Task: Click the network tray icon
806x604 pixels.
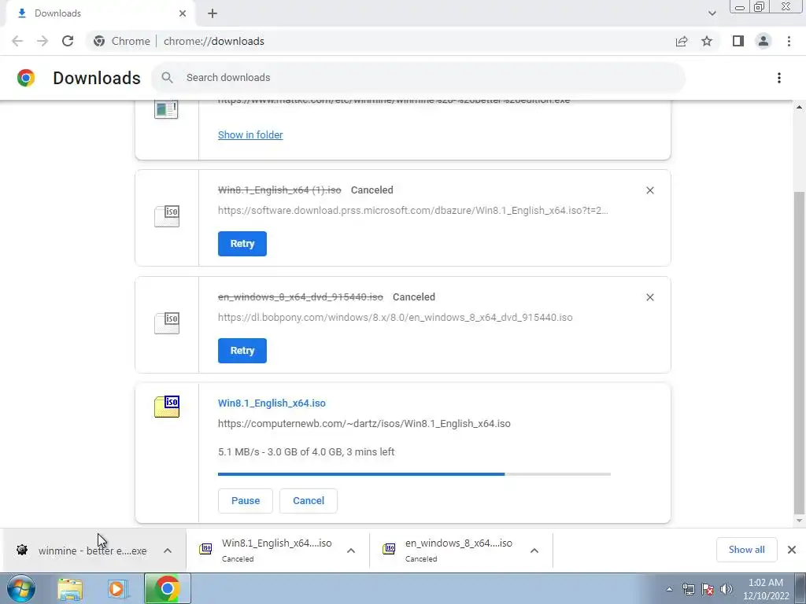Action: (688, 589)
